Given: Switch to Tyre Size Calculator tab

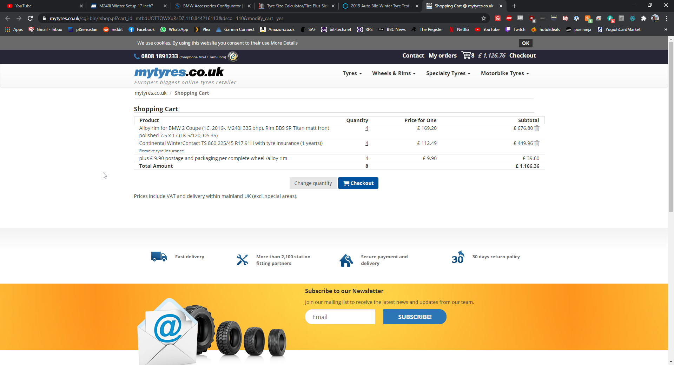Looking at the screenshot, I should pyautogui.click(x=297, y=6).
